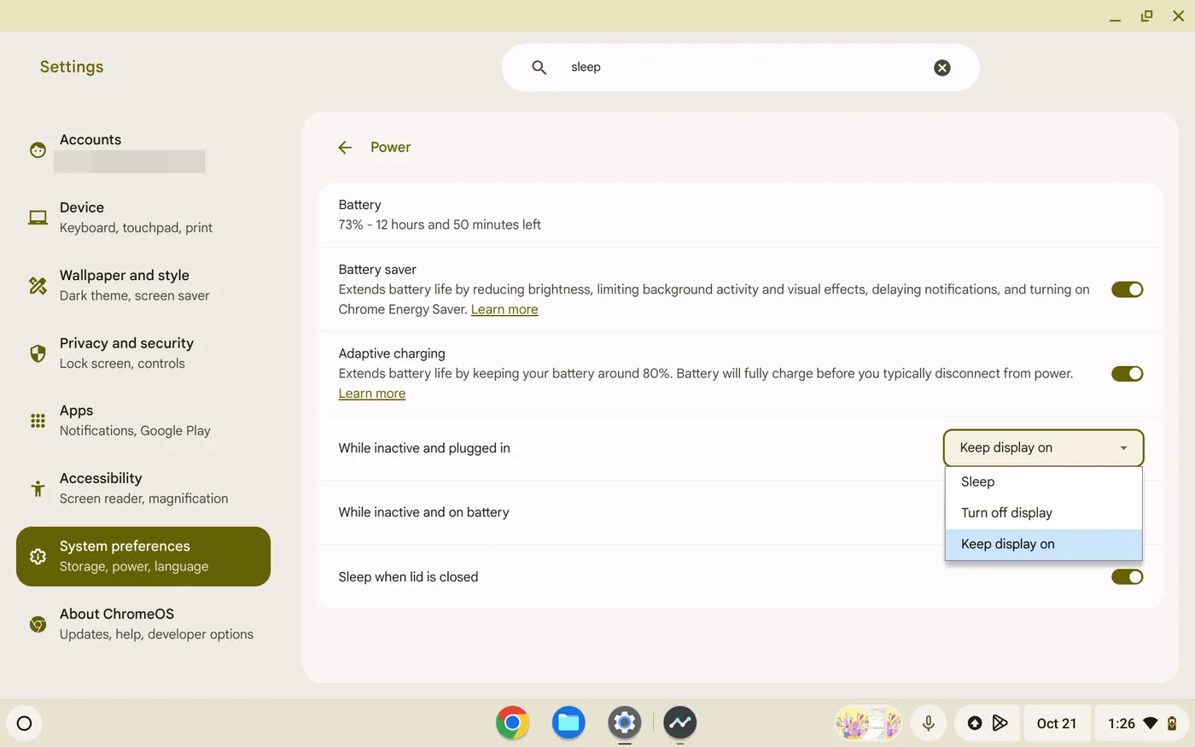This screenshot has width=1195, height=747.
Task: Clear the search field with the X icon
Action: tap(942, 67)
